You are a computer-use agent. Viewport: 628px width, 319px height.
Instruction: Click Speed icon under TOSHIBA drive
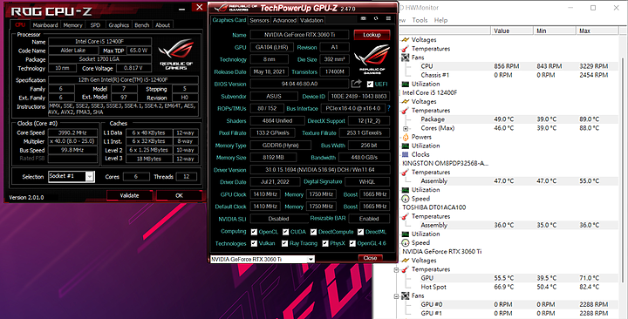coord(406,243)
